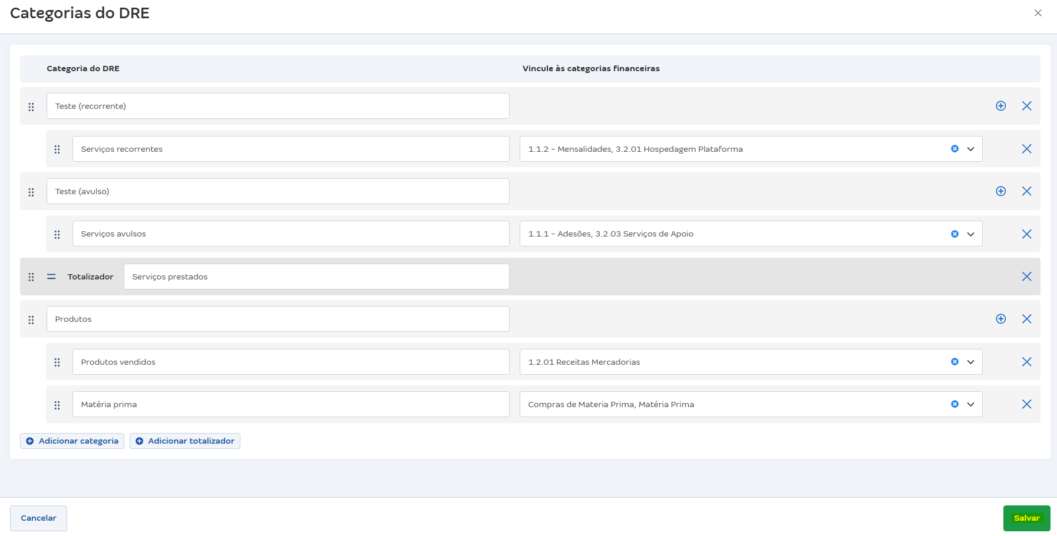Click drag handle of Serviços recorrentes row
Image resolution: width=1057 pixels, height=536 pixels.
57,149
